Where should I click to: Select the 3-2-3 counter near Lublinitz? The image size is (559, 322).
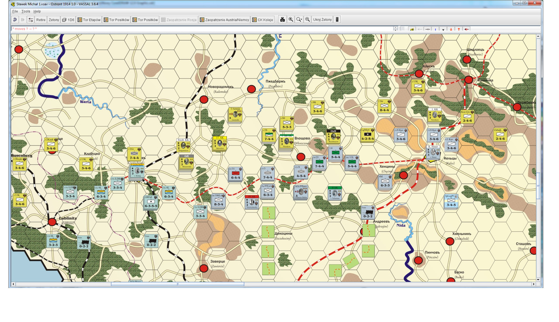click(x=53, y=241)
